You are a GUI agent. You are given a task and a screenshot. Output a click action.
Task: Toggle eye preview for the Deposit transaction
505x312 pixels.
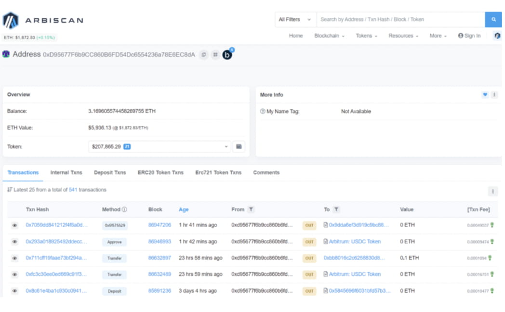coord(15,291)
